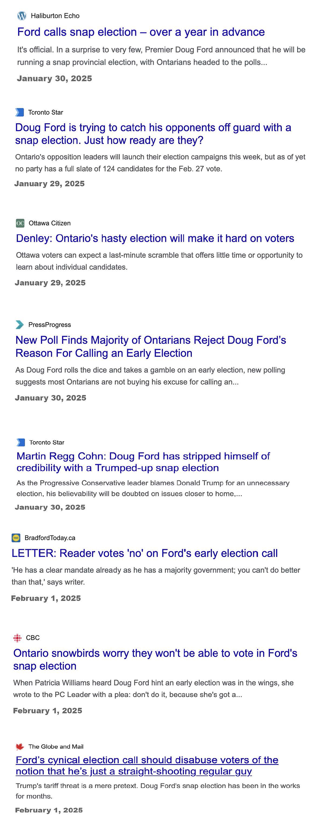Open "Ford's cynical election call" headline
The image size is (317, 823).
pos(147,765)
